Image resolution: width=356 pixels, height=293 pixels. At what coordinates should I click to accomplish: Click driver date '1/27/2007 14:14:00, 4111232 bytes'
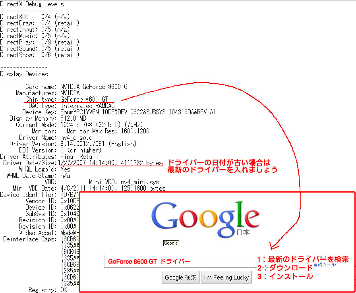coord(110,163)
